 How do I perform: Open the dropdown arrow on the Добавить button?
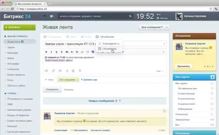(x=33, y=28)
